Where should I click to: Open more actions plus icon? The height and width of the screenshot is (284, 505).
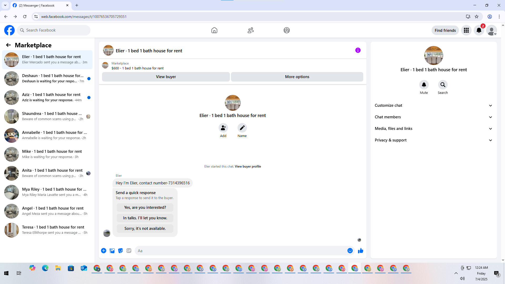[104, 251]
